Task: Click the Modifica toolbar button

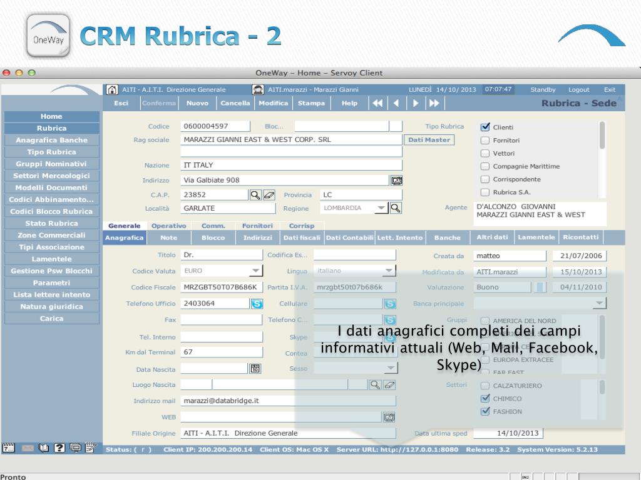Action: tap(274, 103)
